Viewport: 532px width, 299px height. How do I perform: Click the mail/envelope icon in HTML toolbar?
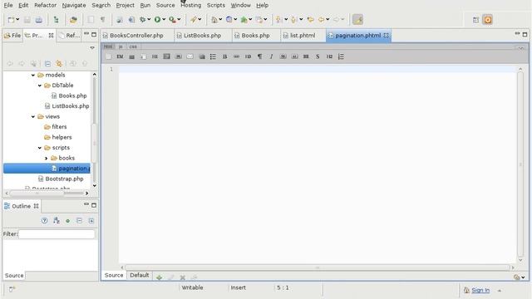(x=190, y=56)
